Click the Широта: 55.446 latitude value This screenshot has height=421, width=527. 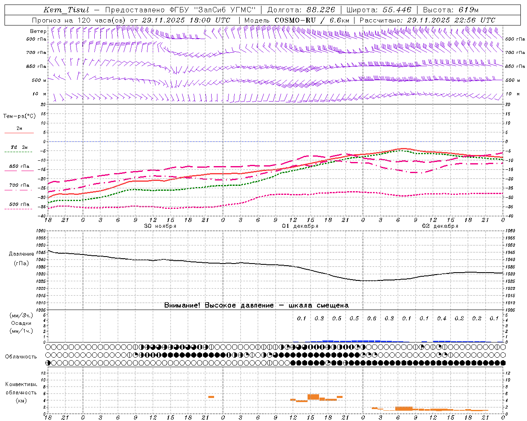coord(379,10)
